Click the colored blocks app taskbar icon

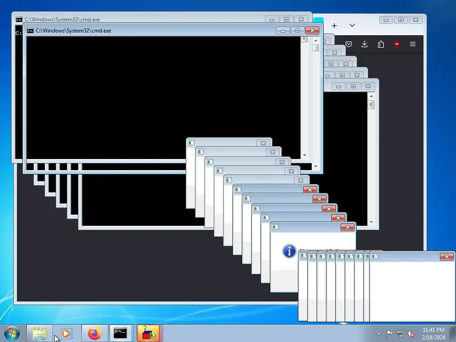(x=148, y=334)
